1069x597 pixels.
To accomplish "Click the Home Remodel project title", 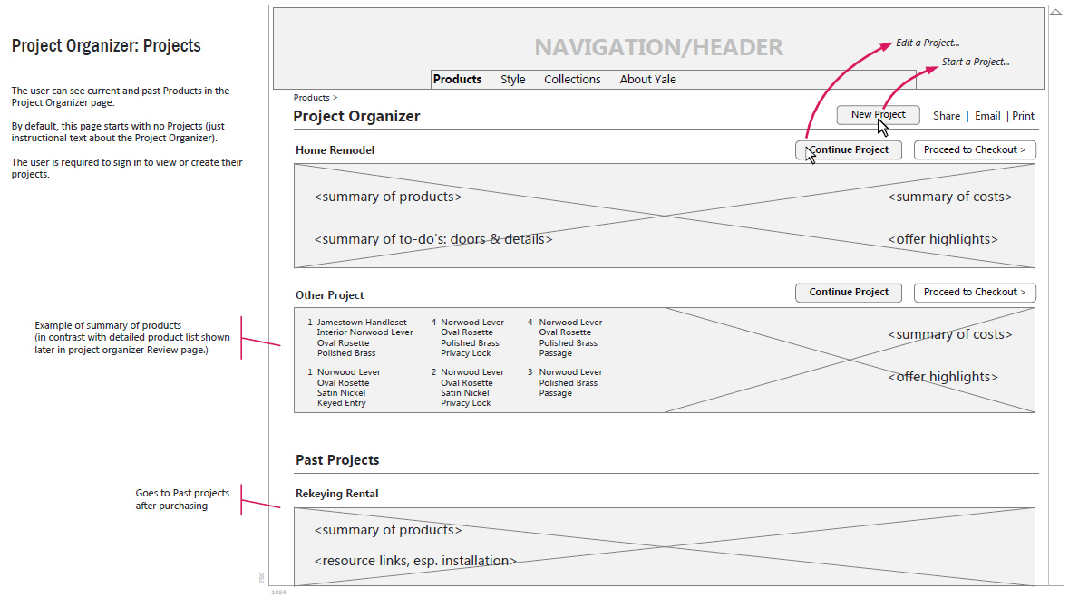I will coord(335,150).
